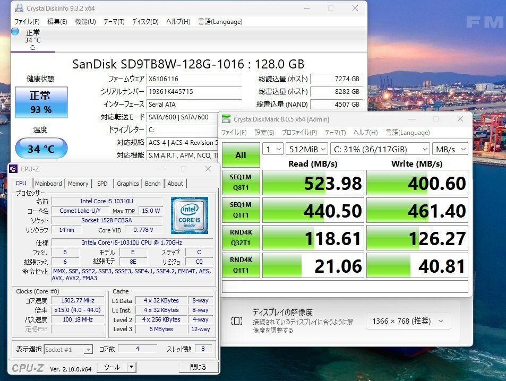Expand the 1366 × 768 resolution dropdown

pos(408,321)
